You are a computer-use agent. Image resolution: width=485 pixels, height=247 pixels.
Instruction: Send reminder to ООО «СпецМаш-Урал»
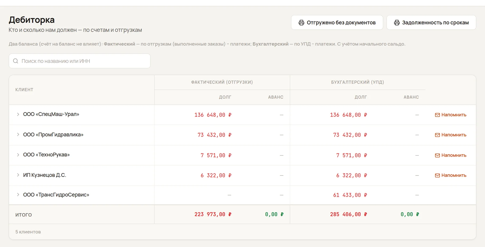pos(451,115)
